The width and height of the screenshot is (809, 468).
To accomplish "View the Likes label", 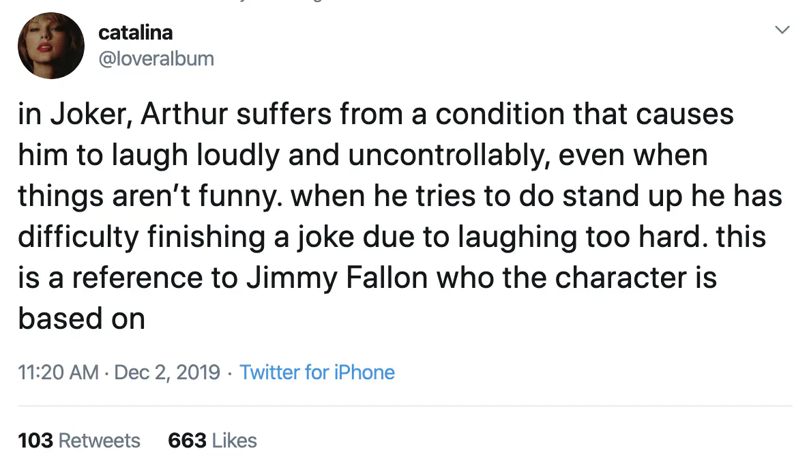I will pos(235,441).
